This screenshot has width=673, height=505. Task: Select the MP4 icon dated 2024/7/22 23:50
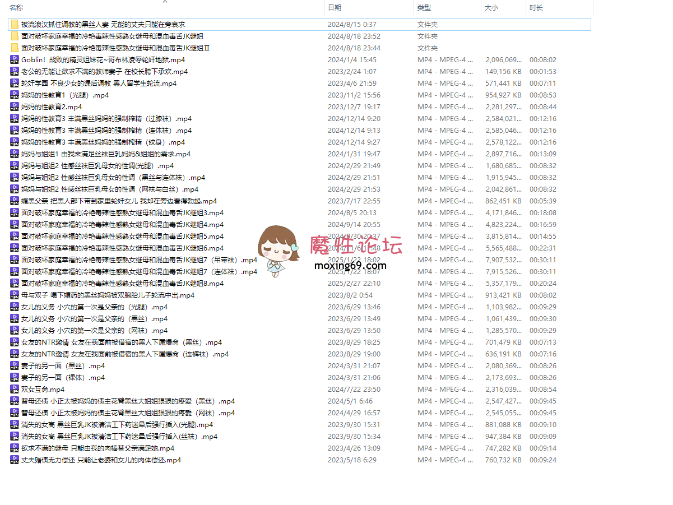pos(15,390)
